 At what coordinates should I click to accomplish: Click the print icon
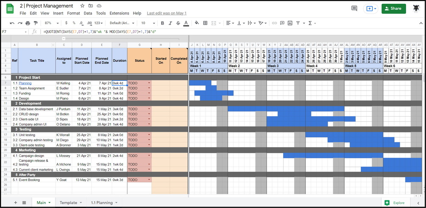click(x=28, y=23)
